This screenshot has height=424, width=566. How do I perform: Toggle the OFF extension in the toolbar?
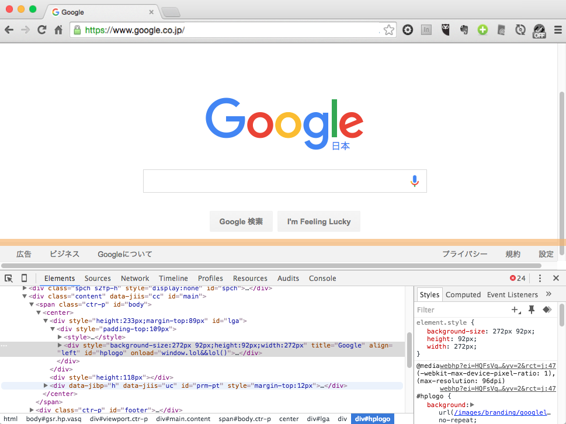tap(539, 30)
